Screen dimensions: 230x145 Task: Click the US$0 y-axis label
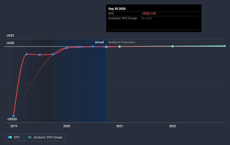pos(10,43)
